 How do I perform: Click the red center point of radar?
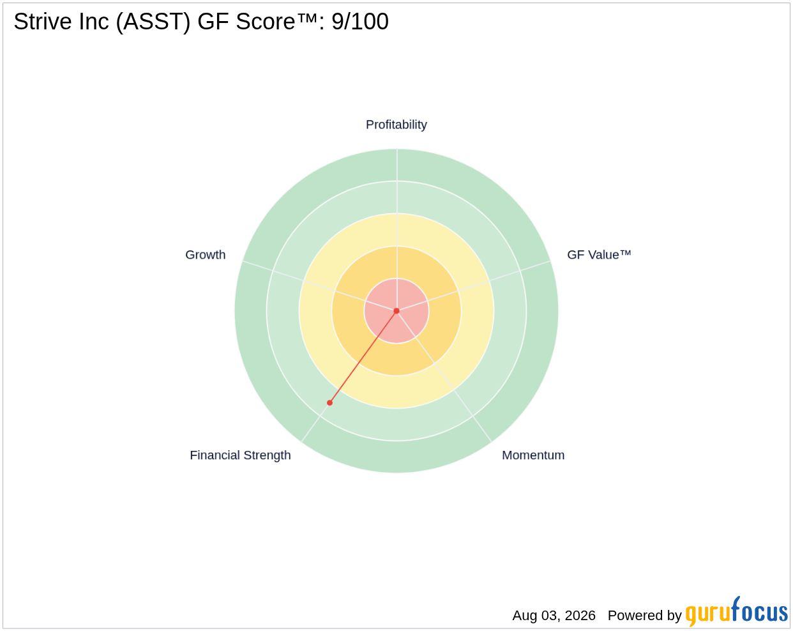pos(396,311)
